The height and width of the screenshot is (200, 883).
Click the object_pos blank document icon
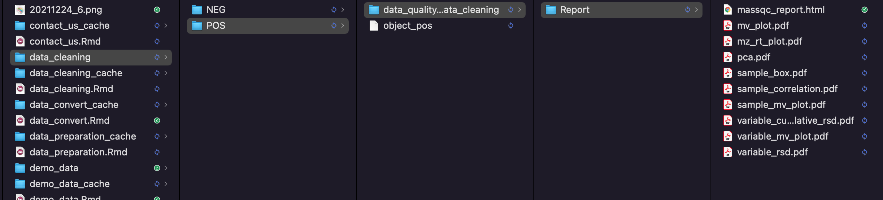point(374,26)
